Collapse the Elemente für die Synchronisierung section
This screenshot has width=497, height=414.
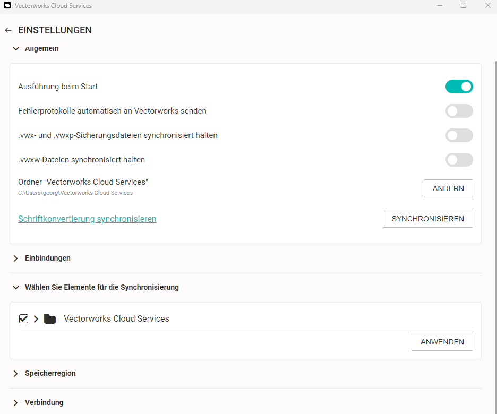(16, 288)
